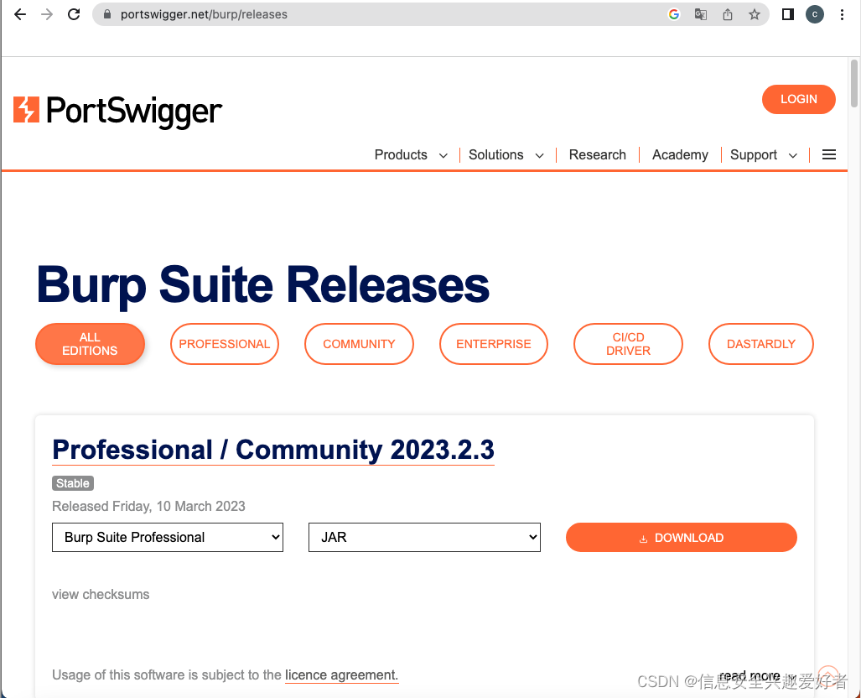The height and width of the screenshot is (698, 861).
Task: Click the share page icon
Action: 728,14
